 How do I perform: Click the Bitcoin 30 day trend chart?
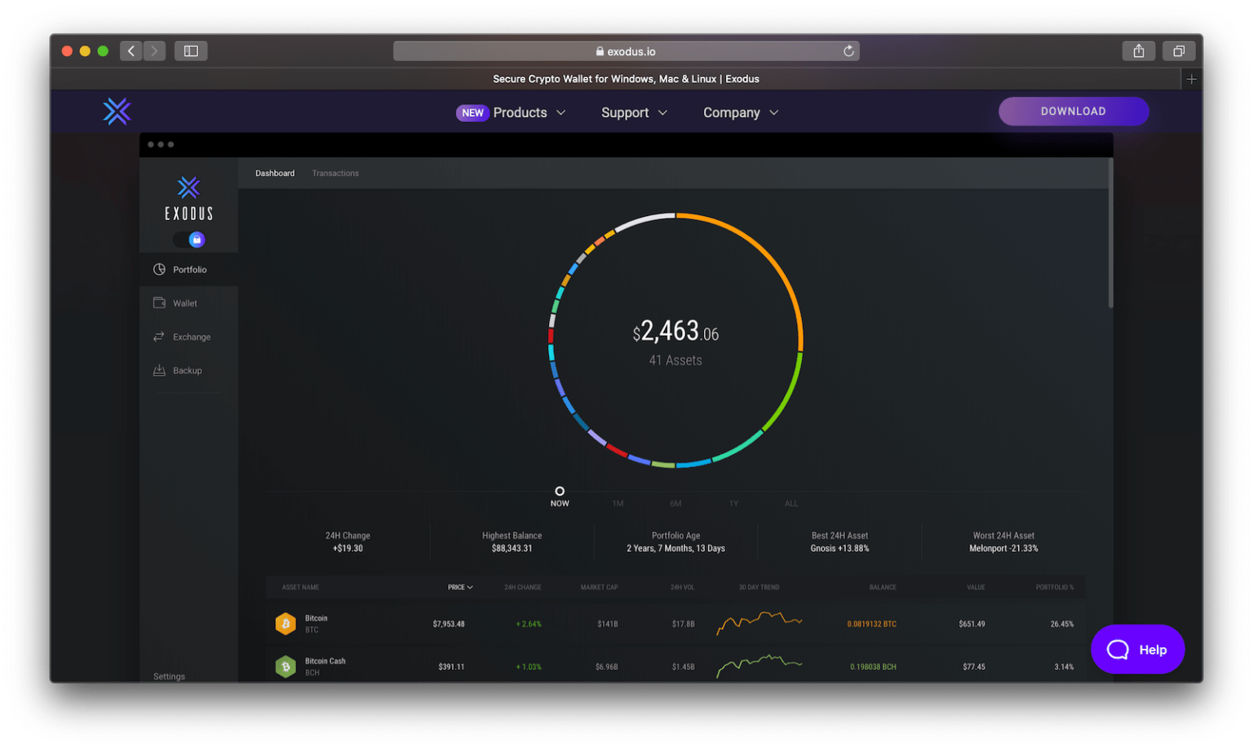[759, 623]
